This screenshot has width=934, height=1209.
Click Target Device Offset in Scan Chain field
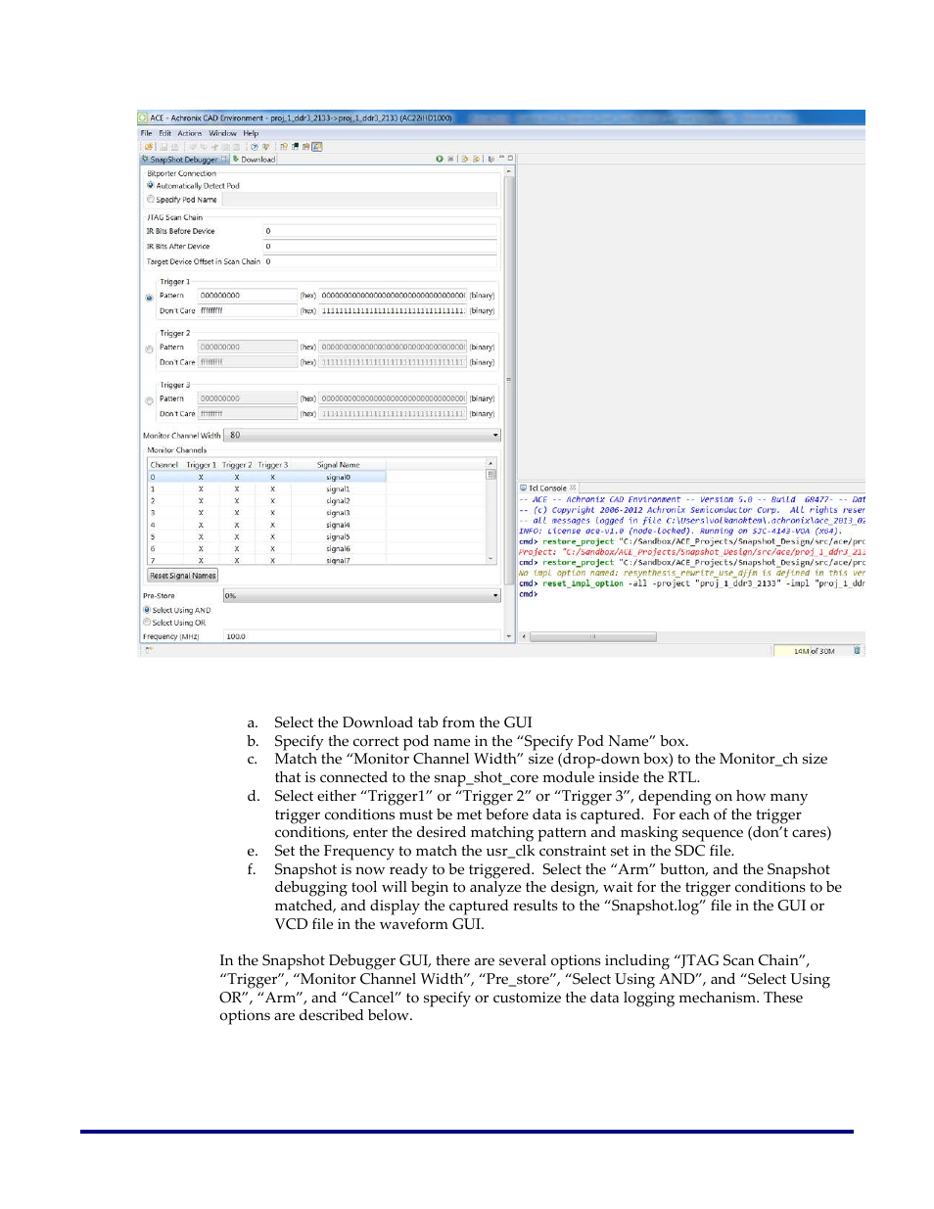[x=380, y=261]
